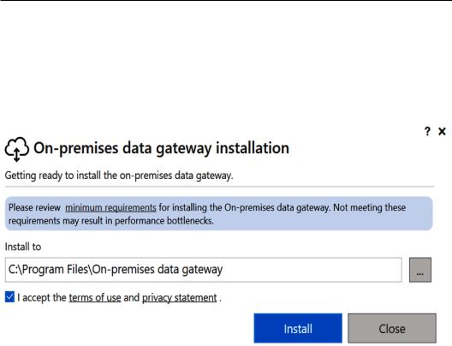
Task: Click the "I accept the" checkbox label
Action: pyautogui.click(x=42, y=297)
